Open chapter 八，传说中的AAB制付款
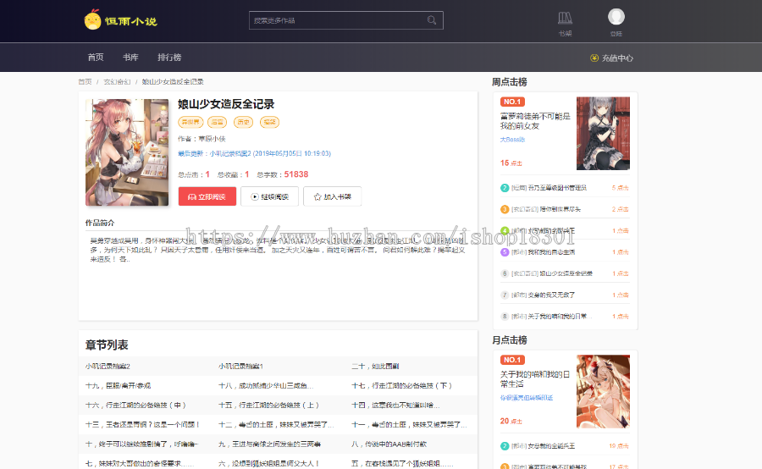762x469 pixels. 389,444
